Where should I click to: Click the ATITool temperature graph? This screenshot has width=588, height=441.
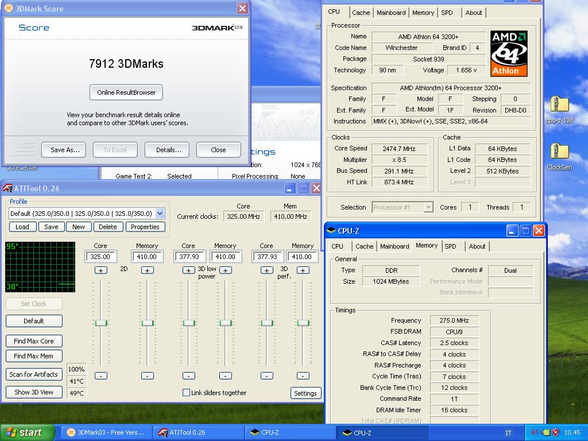tap(40, 267)
